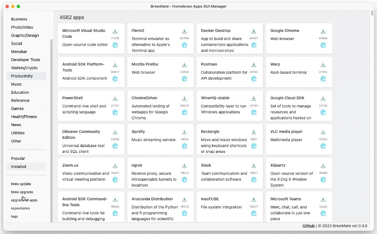Viewport: 377px width, 234px height.
Task: Select the News category
Action: [x=16, y=125]
